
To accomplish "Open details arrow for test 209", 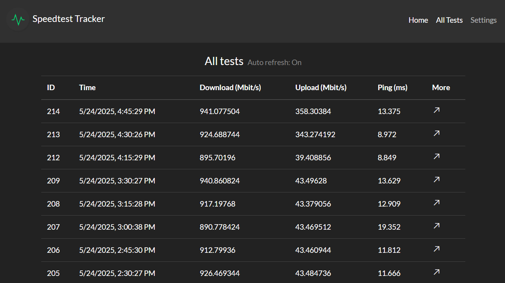I will pyautogui.click(x=436, y=180).
